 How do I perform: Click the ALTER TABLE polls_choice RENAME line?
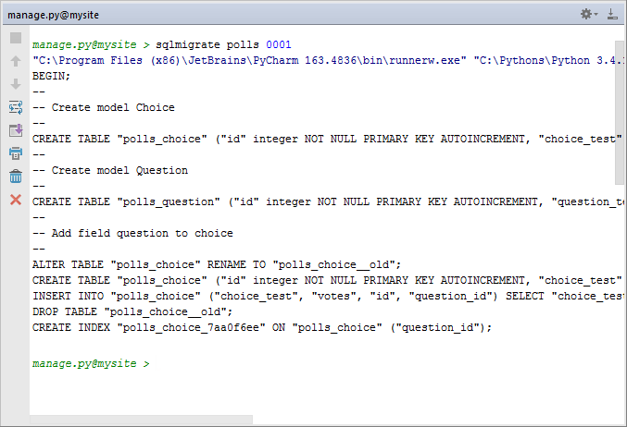coord(217,264)
